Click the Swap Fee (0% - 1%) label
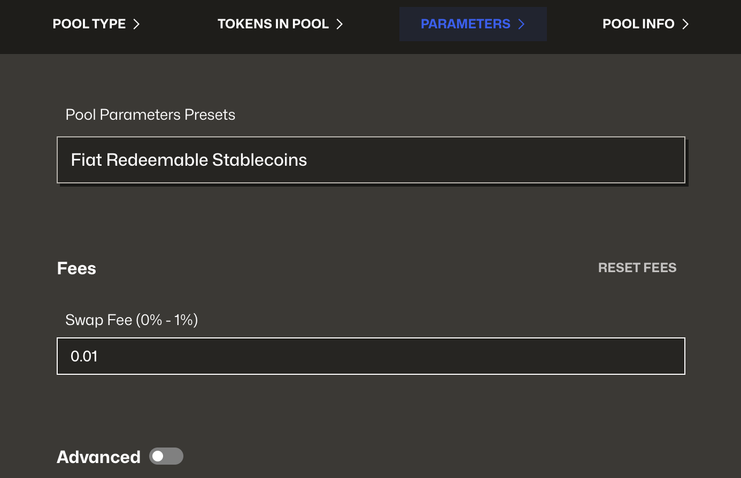This screenshot has height=478, width=741. point(132,320)
